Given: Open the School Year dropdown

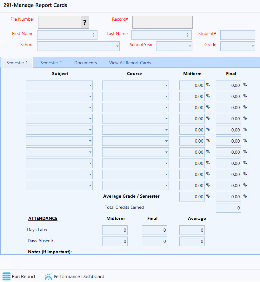Looking at the screenshot, I should 190,46.
